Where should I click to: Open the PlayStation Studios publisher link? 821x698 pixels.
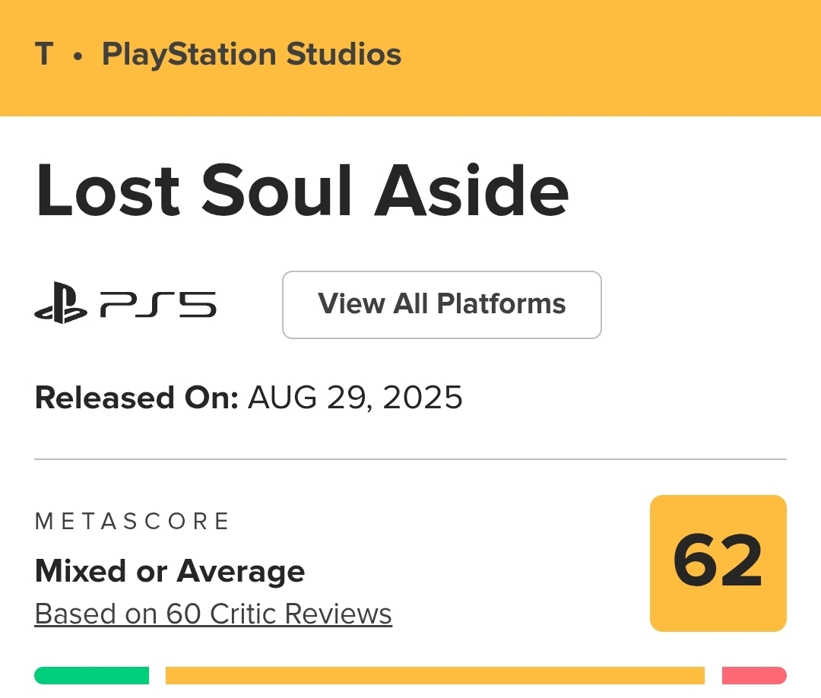click(x=252, y=55)
